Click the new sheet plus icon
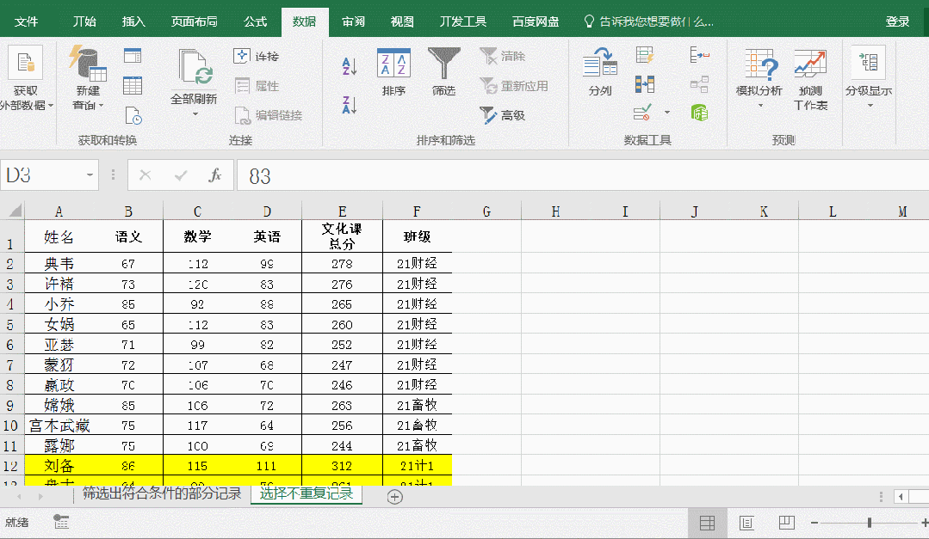 point(394,497)
